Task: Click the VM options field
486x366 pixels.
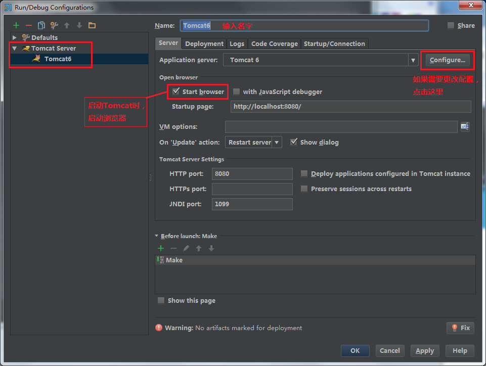Action: click(x=341, y=126)
